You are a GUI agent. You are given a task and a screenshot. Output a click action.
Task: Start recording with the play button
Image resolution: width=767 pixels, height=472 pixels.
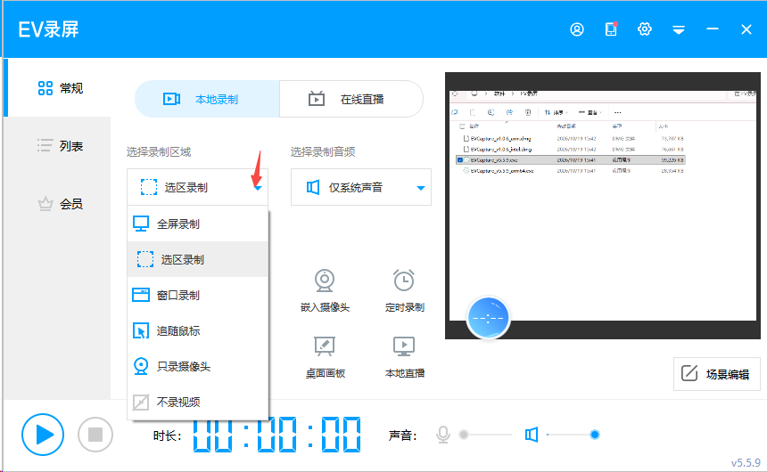coord(43,435)
